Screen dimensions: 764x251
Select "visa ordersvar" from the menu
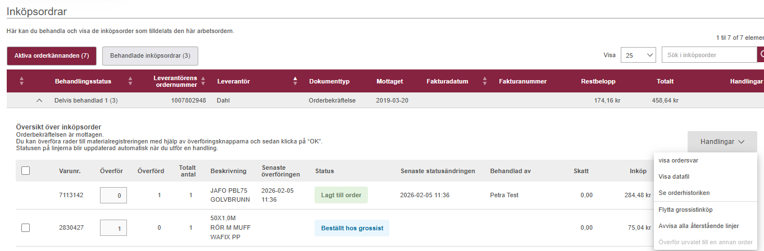(x=678, y=160)
